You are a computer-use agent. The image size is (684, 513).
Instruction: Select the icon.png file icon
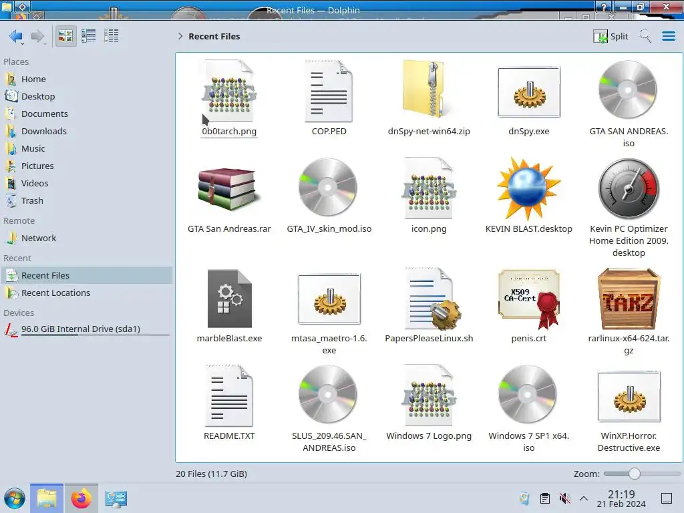click(x=429, y=188)
